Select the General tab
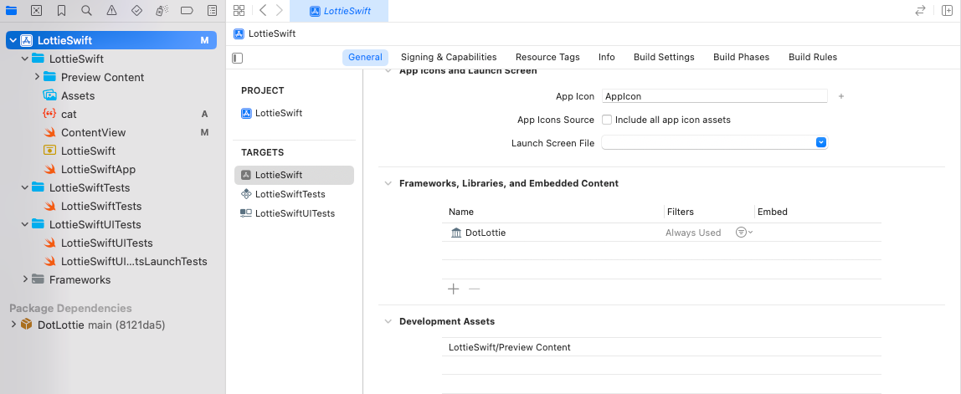Image resolution: width=961 pixels, height=394 pixels. point(365,57)
